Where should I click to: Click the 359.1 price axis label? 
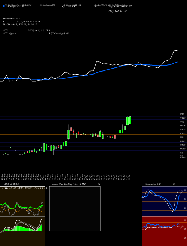click(x=182, y=137)
